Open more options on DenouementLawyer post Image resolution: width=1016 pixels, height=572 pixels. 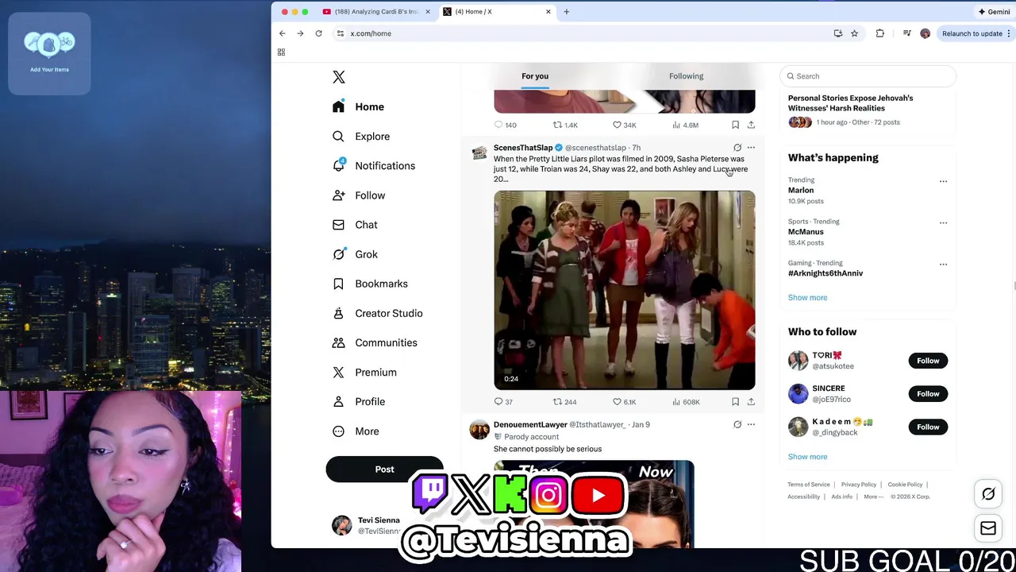click(x=751, y=424)
